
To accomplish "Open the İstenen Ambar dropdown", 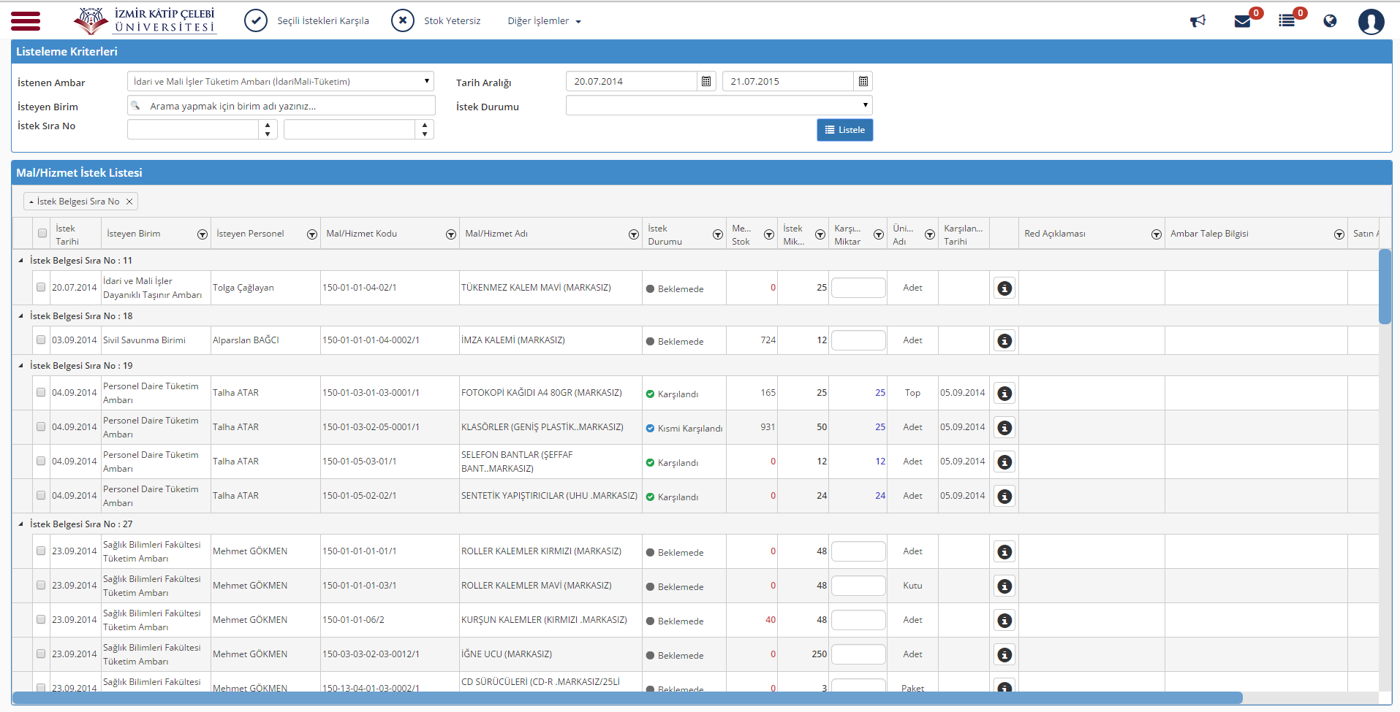I will click(280, 81).
